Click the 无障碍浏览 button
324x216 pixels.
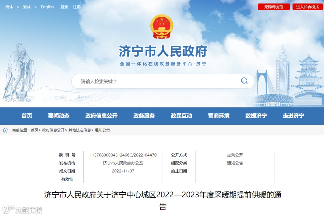pyautogui.click(x=274, y=7)
